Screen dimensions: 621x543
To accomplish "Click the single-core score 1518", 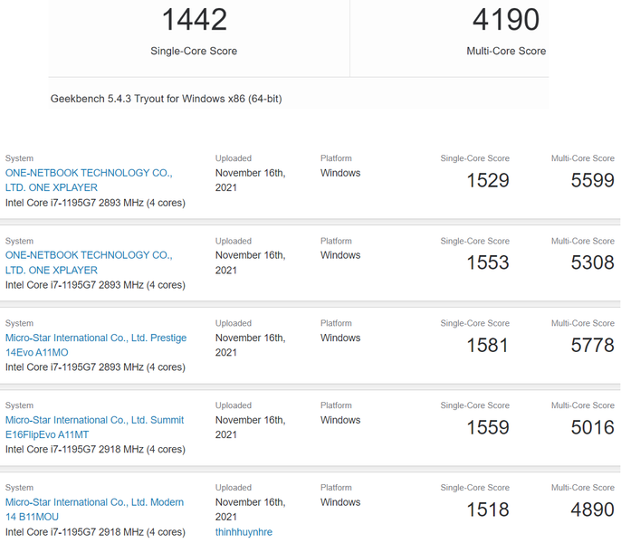I will click(488, 510).
